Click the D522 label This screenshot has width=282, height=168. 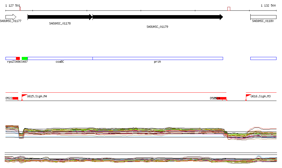[x=9, y=98]
